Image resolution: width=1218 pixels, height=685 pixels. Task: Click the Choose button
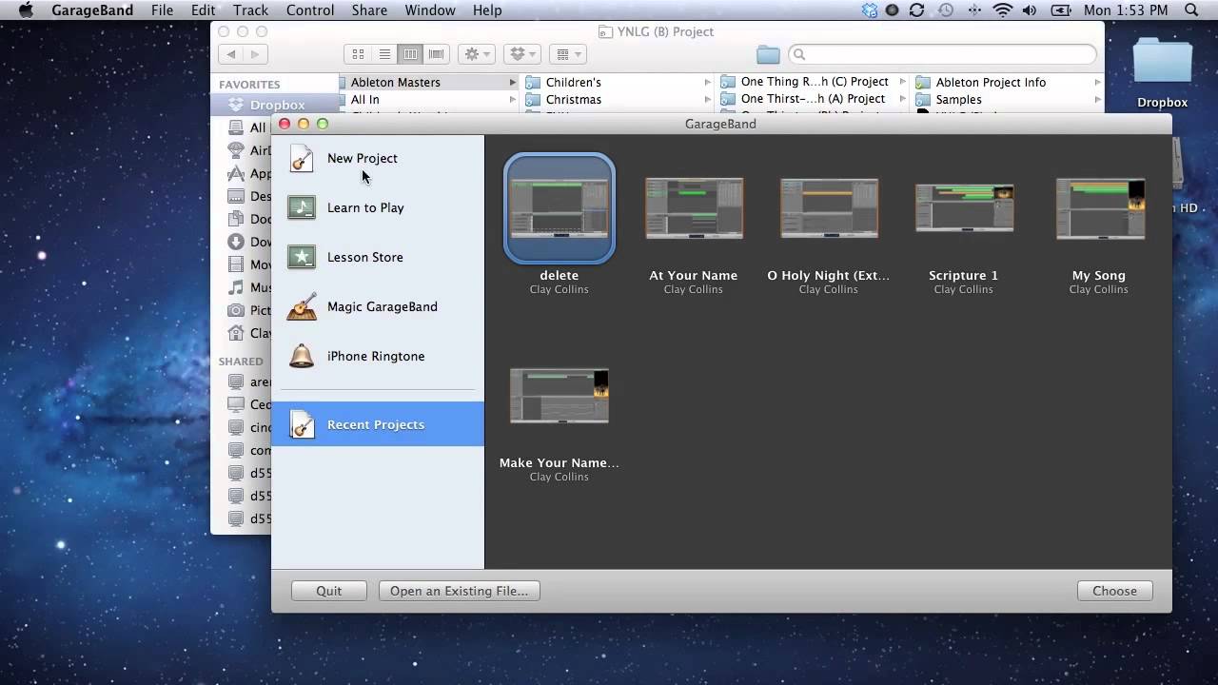[x=1114, y=591]
